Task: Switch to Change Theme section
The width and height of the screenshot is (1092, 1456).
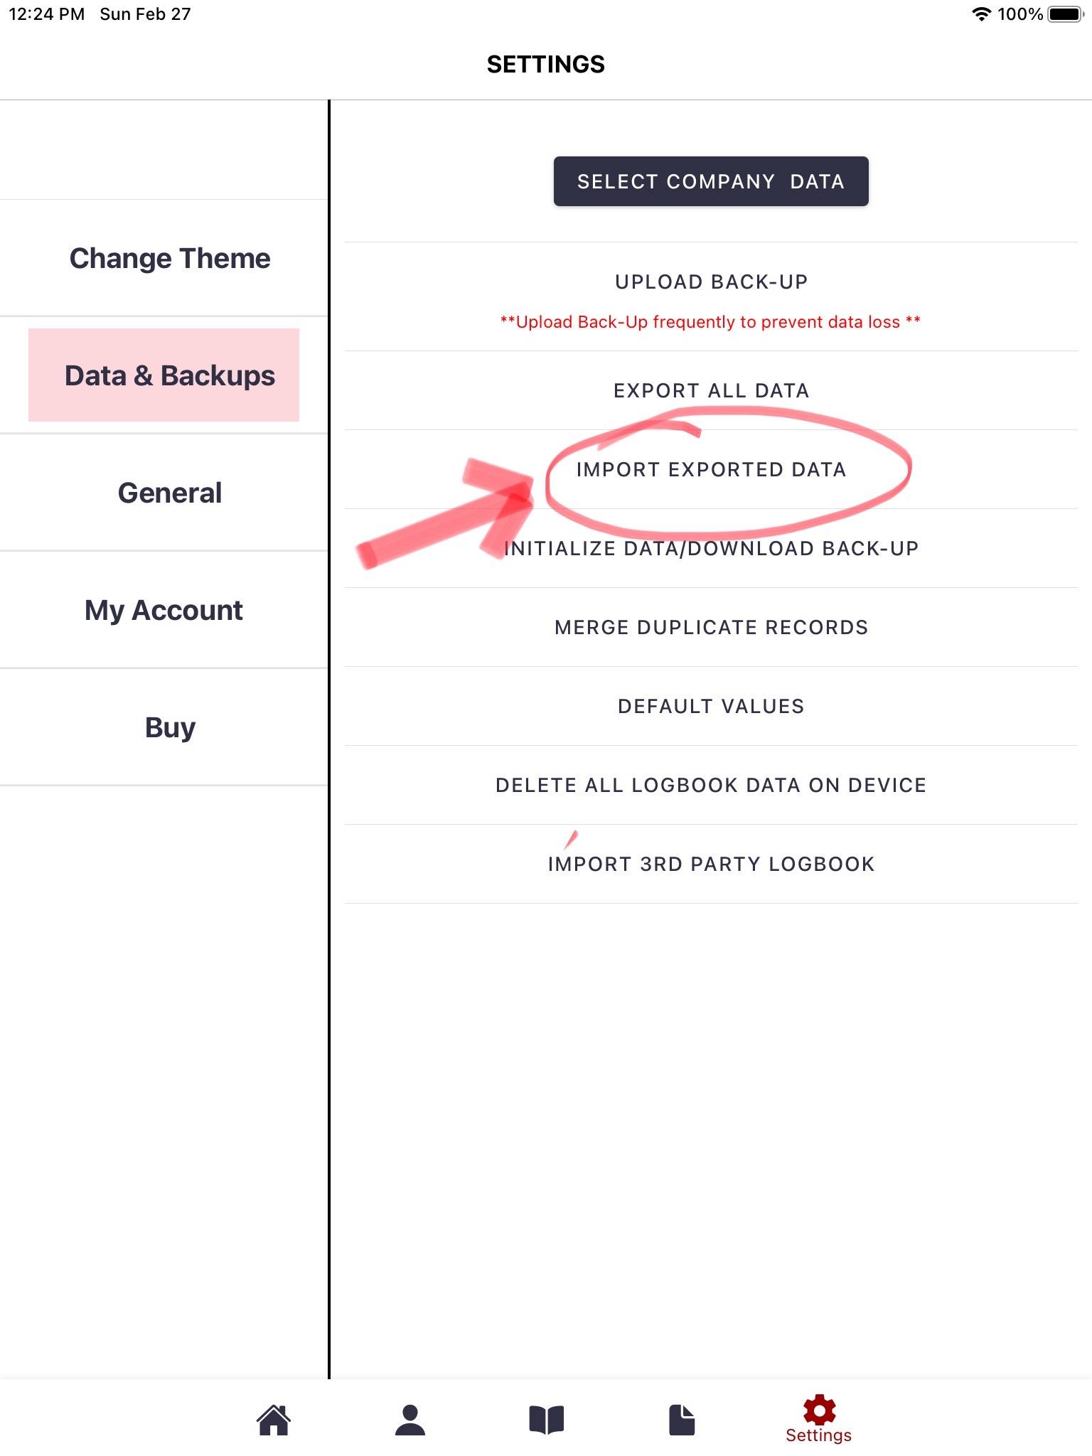Action: [x=170, y=259]
